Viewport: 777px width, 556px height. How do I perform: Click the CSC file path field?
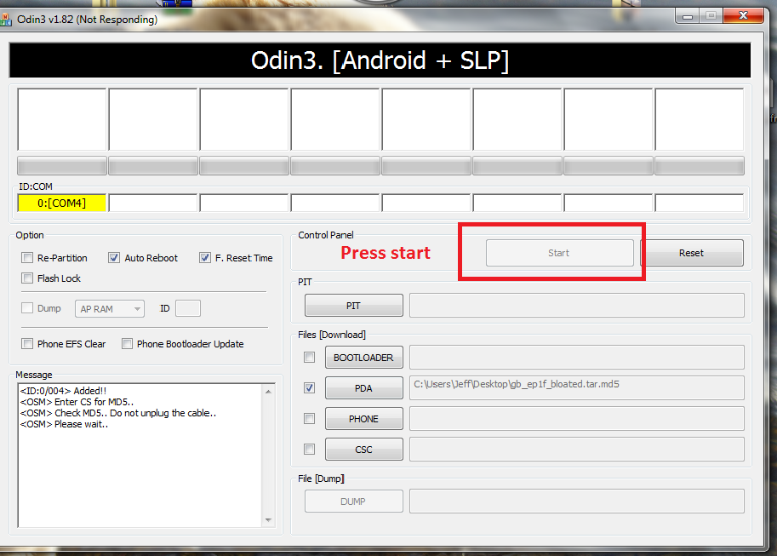(x=577, y=450)
